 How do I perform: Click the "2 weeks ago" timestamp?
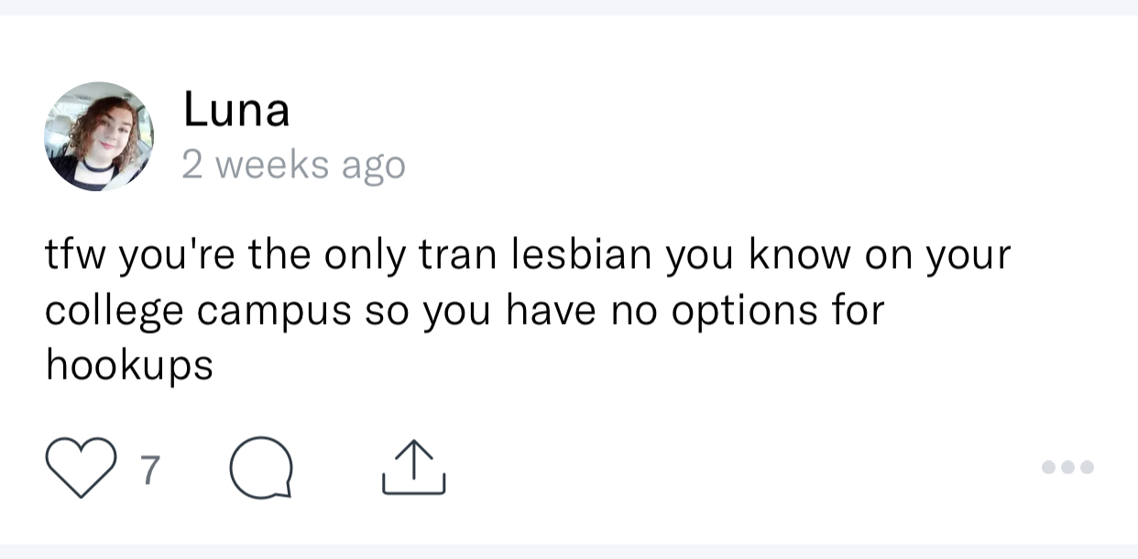click(293, 166)
